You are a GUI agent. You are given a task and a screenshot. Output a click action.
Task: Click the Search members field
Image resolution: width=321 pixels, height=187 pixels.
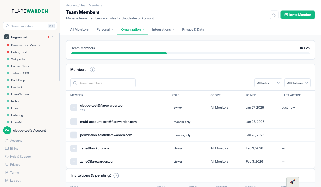point(103,83)
